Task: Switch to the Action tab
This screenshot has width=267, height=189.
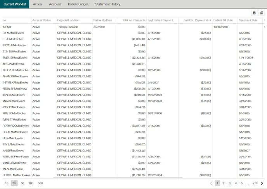Action: tap(37, 4)
